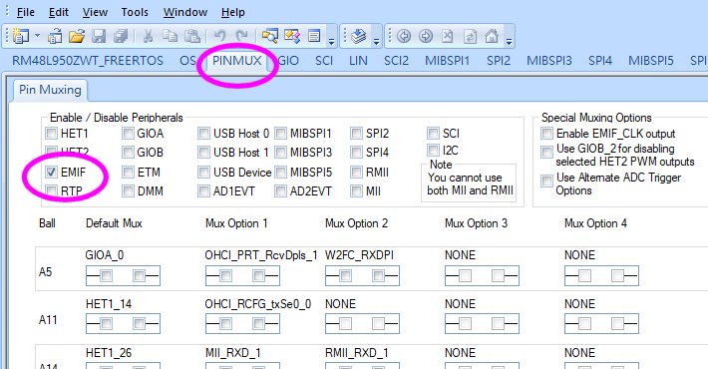Viewport: 708px width, 369px height.
Task: Click the Stop page icon
Action: (x=447, y=36)
